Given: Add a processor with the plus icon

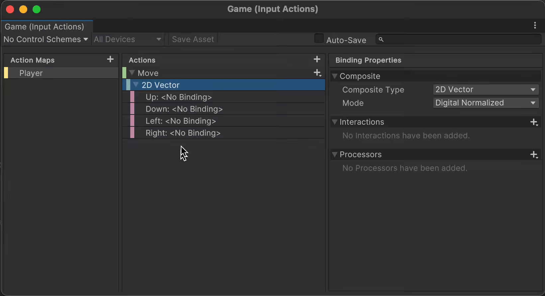Looking at the screenshot, I should [534, 155].
